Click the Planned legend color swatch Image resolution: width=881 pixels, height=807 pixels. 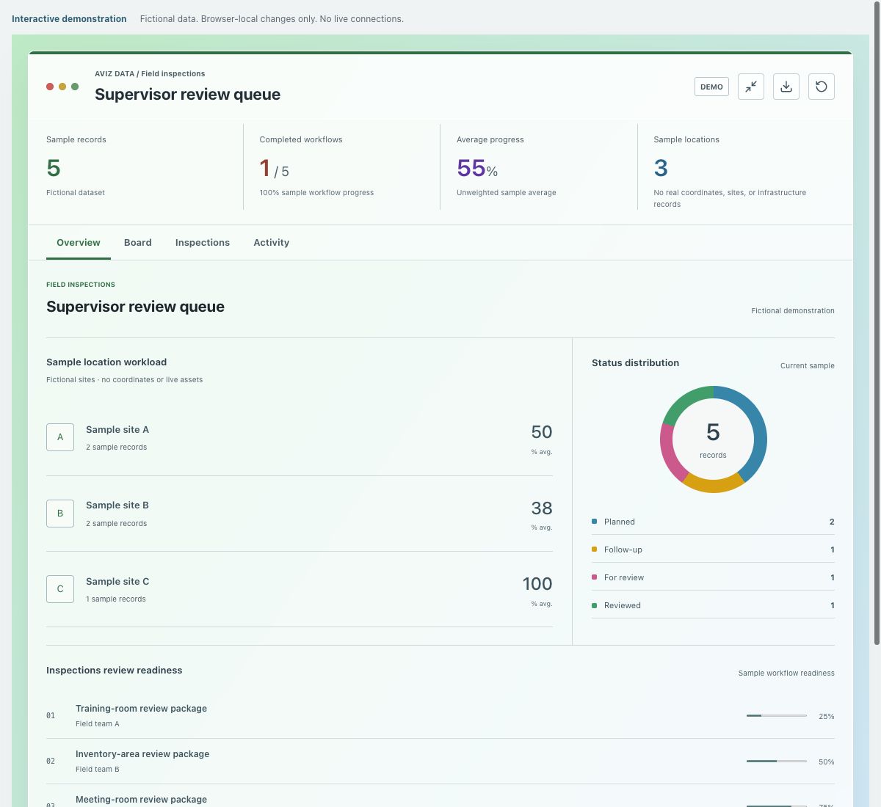point(594,522)
